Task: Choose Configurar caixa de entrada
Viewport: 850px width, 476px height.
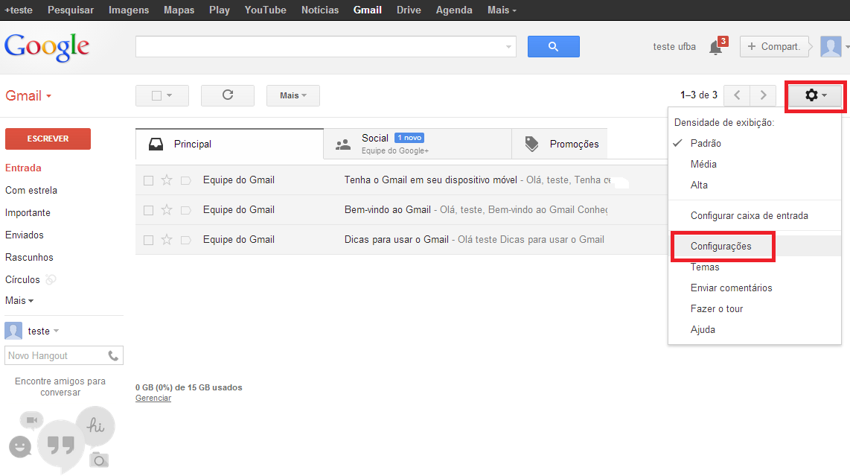Action: (x=750, y=215)
